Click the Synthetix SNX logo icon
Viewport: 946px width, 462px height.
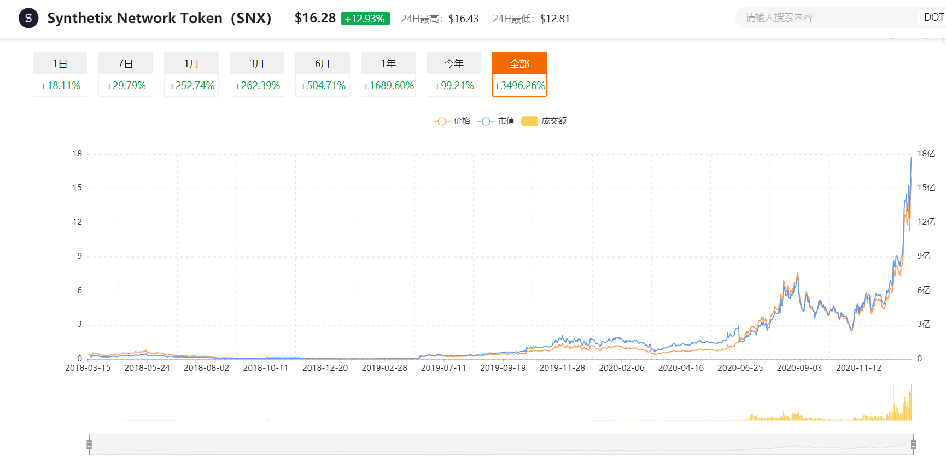[28, 18]
